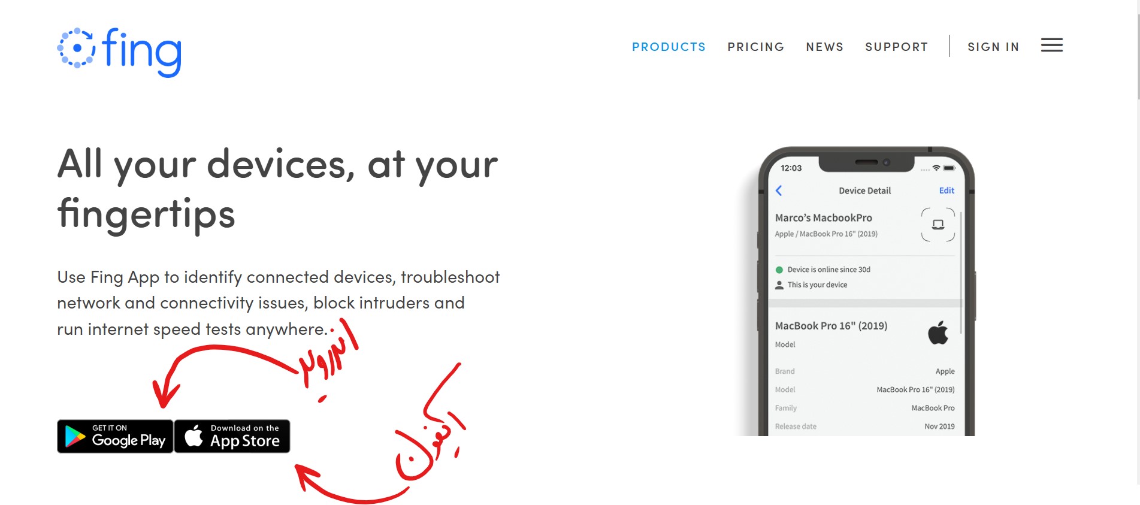Click the Release date row showing Nov 2019

[864, 427]
